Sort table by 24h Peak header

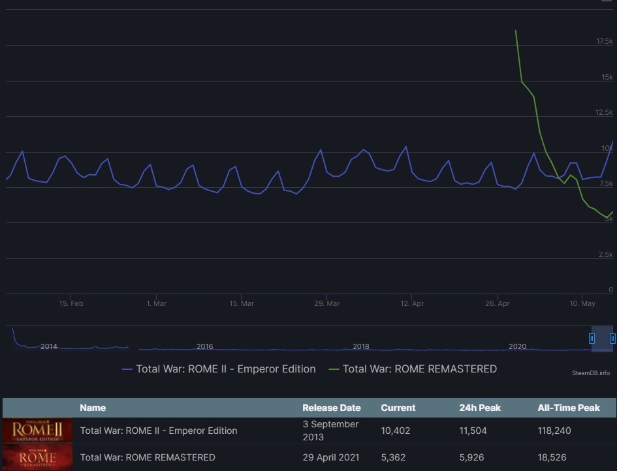click(480, 408)
